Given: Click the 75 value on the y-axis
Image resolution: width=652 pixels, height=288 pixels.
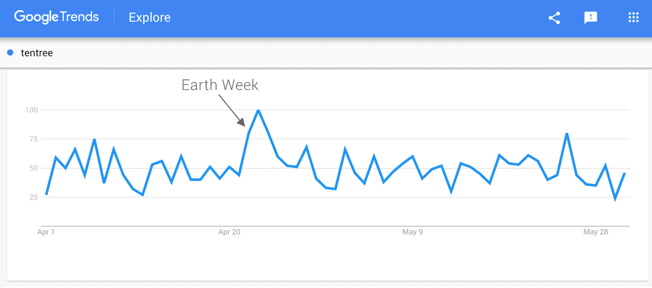Looking at the screenshot, I should click(x=33, y=139).
